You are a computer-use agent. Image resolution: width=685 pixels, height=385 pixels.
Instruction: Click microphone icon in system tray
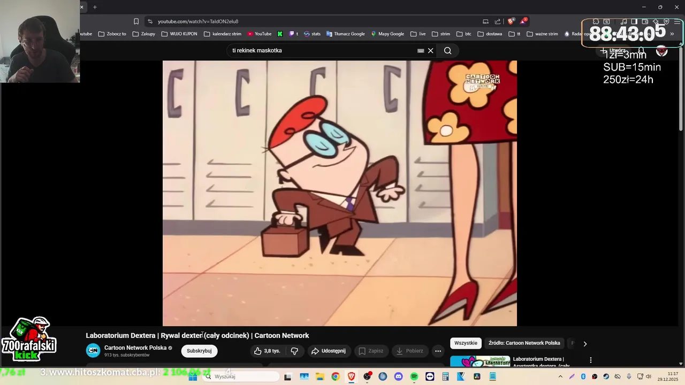[629, 376]
